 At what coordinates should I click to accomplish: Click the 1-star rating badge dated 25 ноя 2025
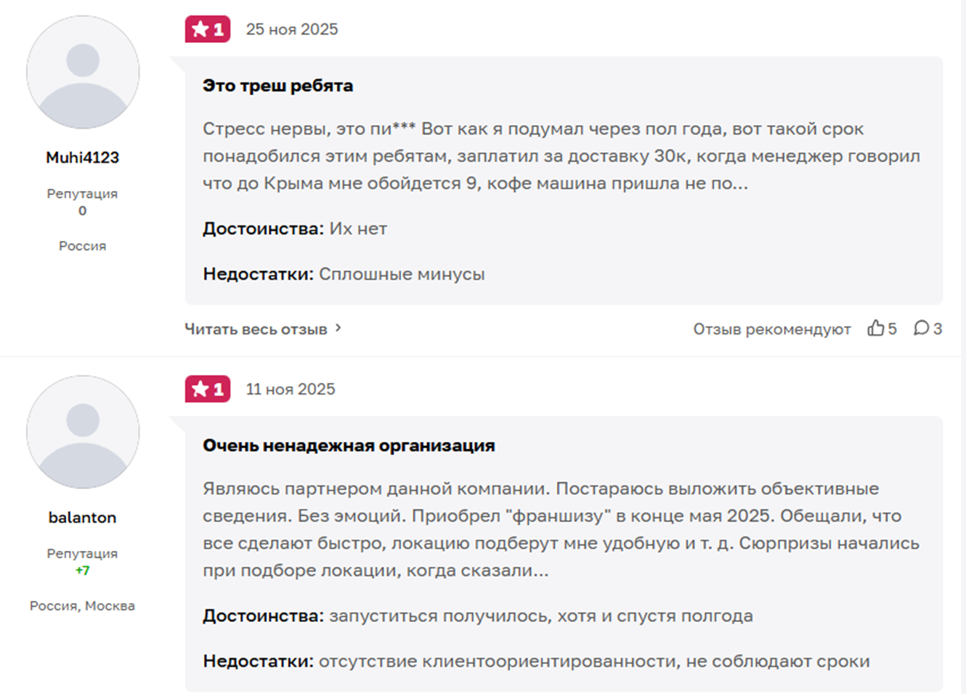coord(208,29)
